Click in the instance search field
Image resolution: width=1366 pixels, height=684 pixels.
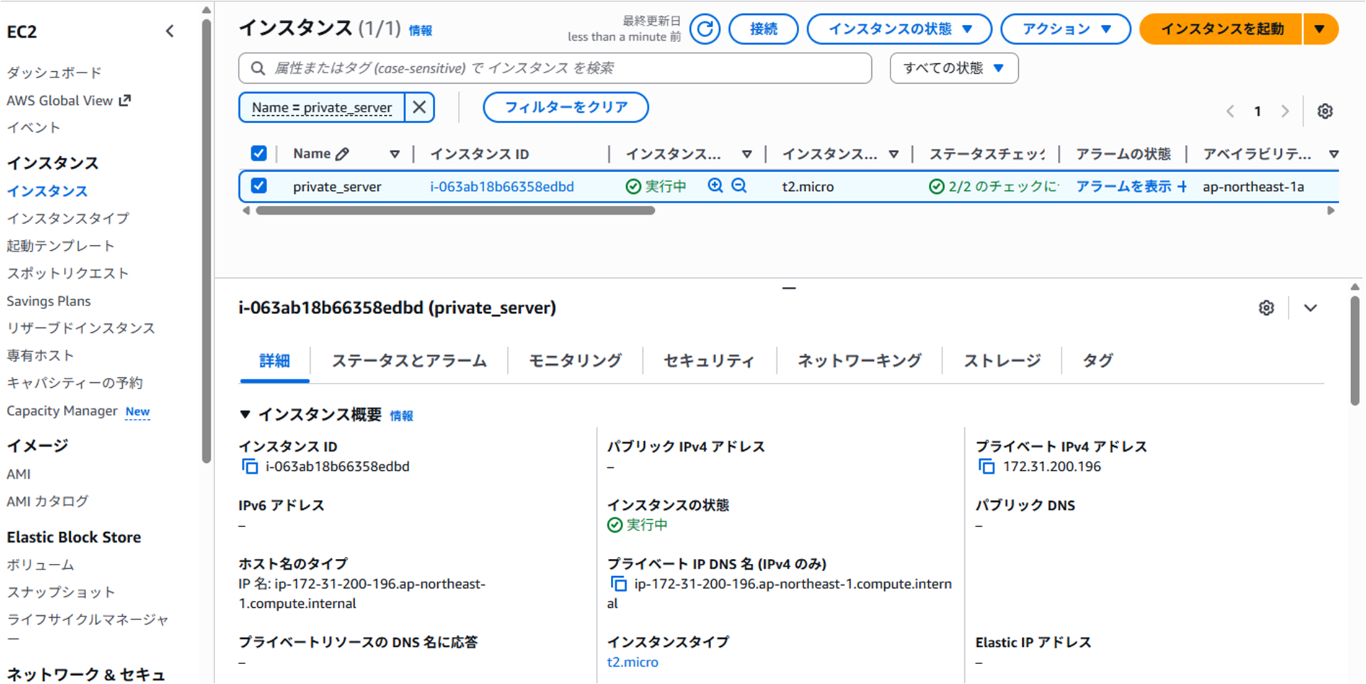click(558, 68)
